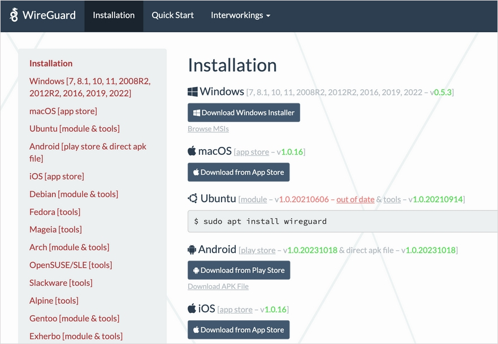
Task: Click the sudo apt install wireguard command
Action: coord(265,221)
